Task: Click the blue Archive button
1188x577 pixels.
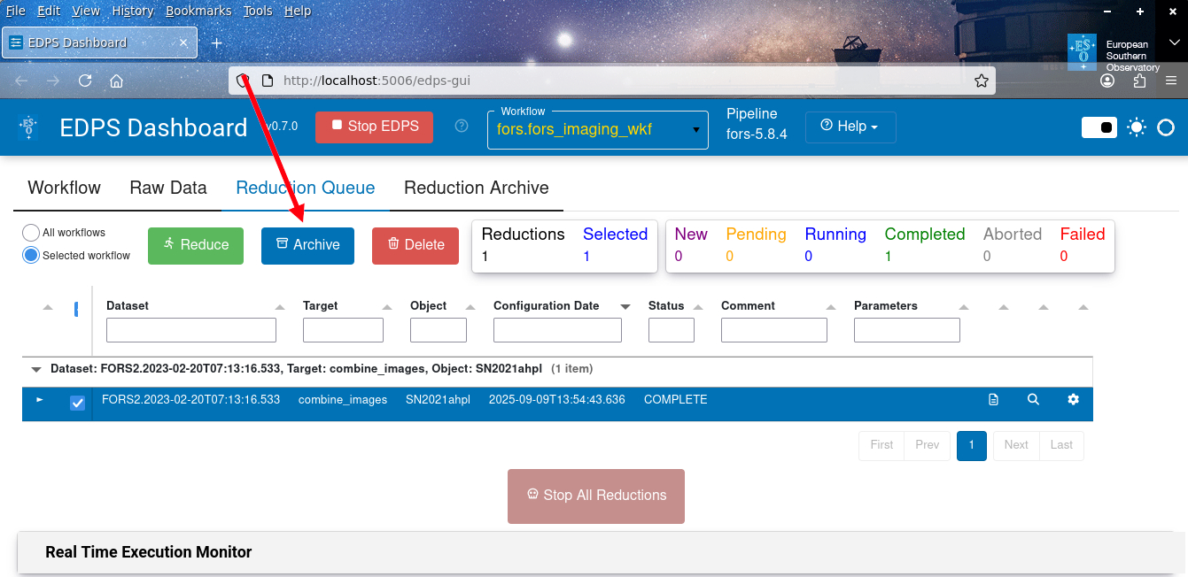Action: click(x=307, y=245)
